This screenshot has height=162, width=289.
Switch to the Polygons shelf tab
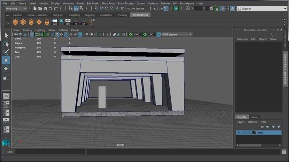click(58, 15)
